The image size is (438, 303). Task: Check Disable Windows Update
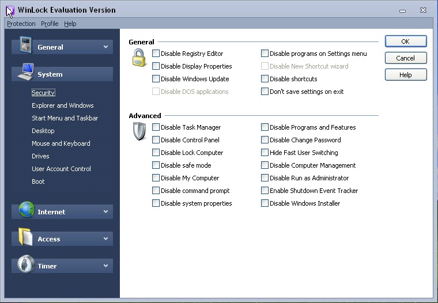tap(156, 79)
